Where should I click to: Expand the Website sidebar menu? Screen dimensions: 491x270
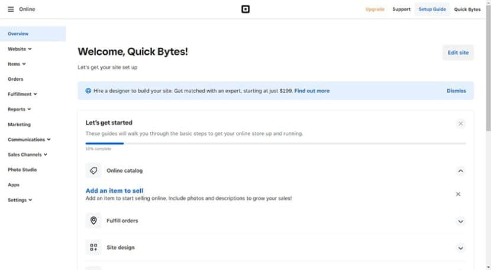click(x=20, y=49)
